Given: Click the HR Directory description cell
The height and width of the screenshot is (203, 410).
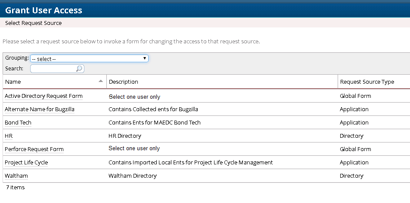Looking at the screenshot, I should (x=125, y=136).
